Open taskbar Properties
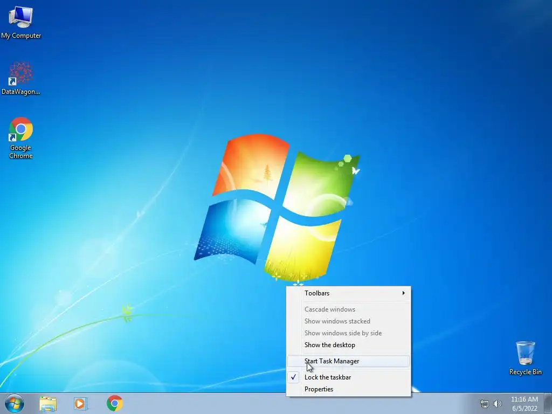 [349, 389]
